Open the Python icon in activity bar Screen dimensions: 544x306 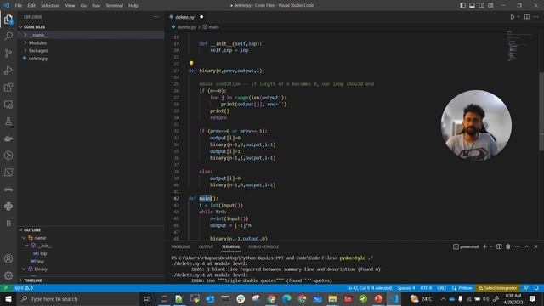tap(8, 206)
